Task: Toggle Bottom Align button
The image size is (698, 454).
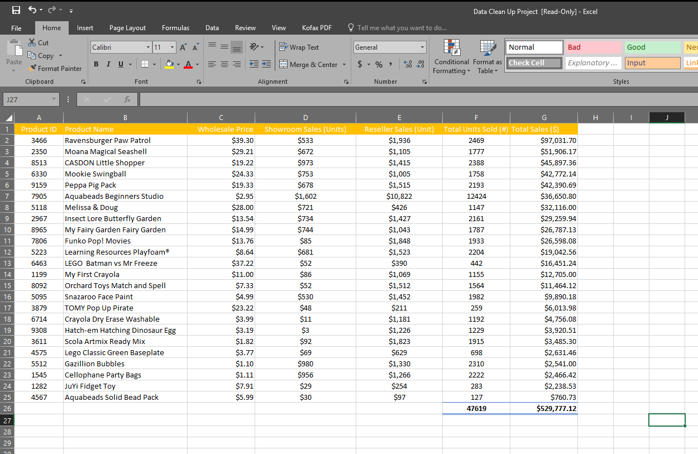Action: pyautogui.click(x=237, y=47)
